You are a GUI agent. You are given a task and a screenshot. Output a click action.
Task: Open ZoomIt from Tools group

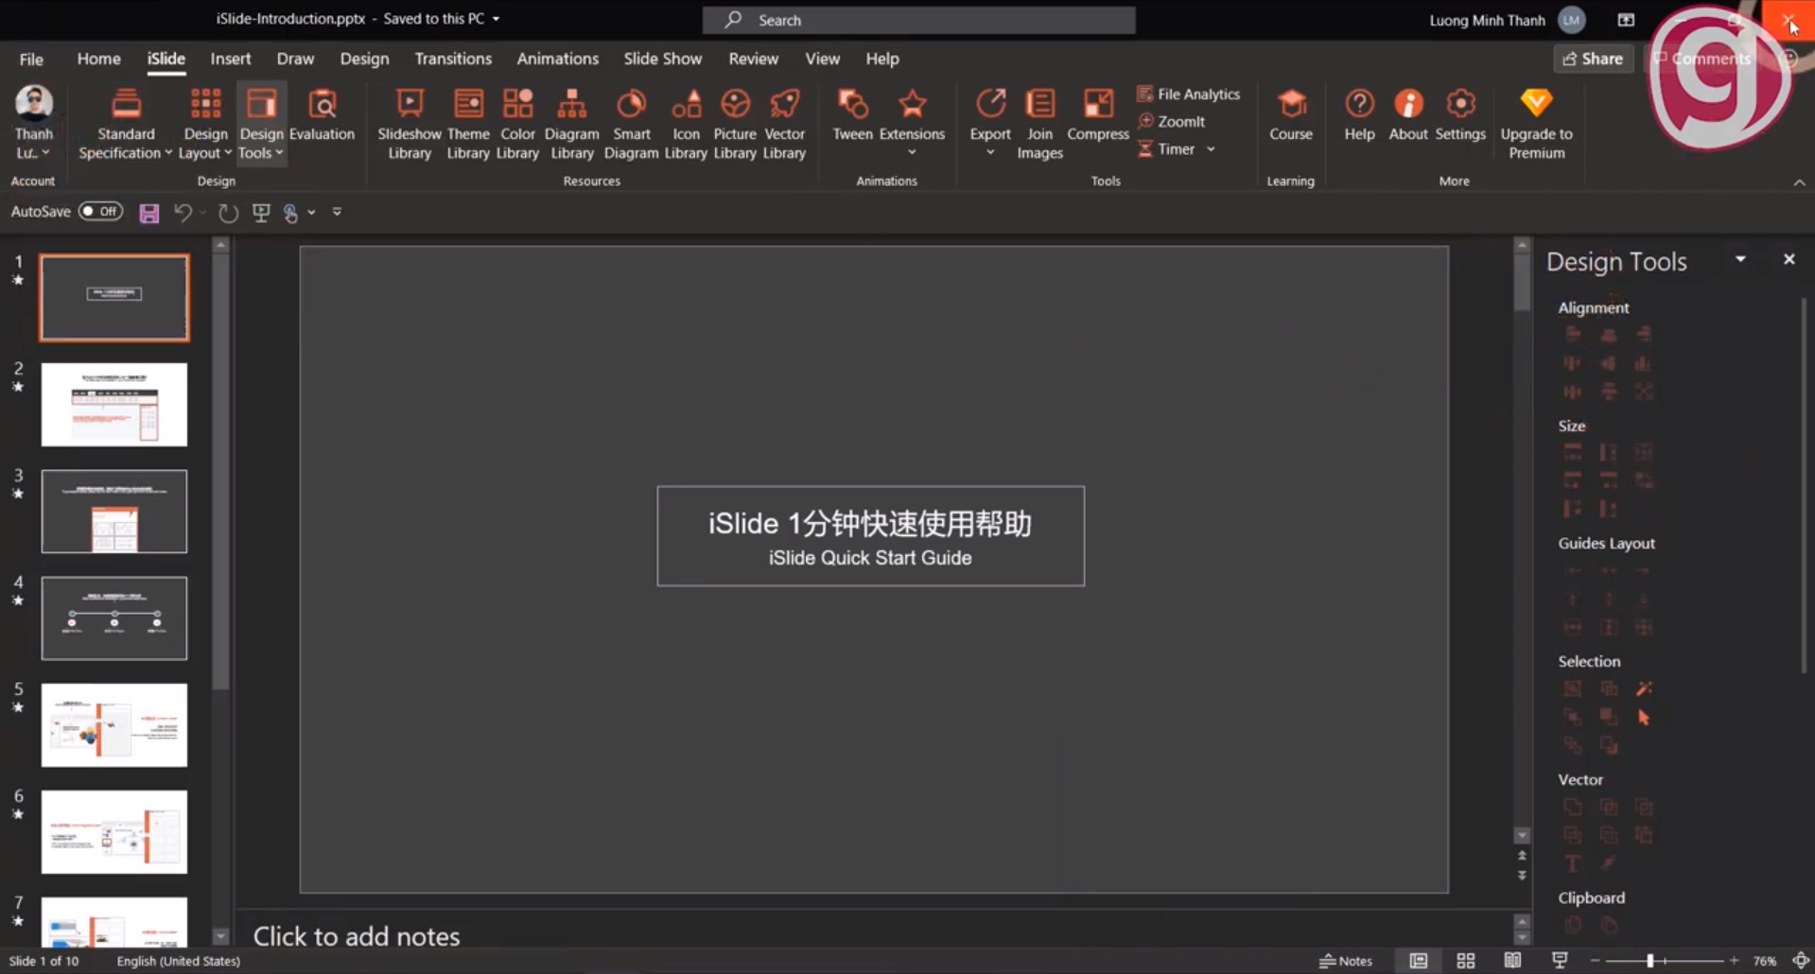pyautogui.click(x=1171, y=121)
